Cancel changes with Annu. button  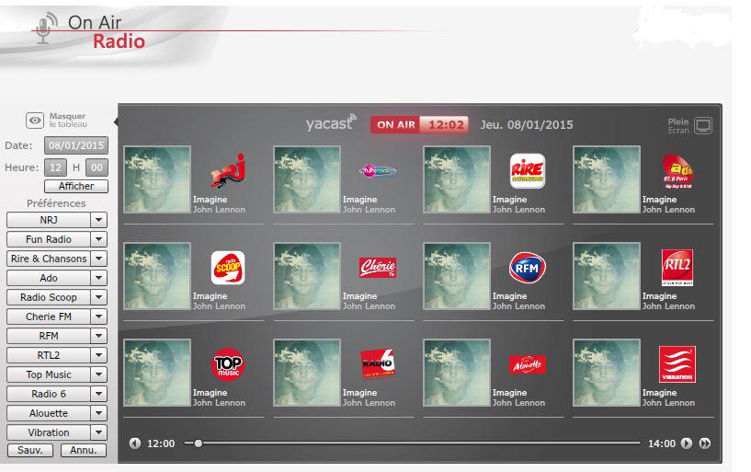(x=84, y=451)
